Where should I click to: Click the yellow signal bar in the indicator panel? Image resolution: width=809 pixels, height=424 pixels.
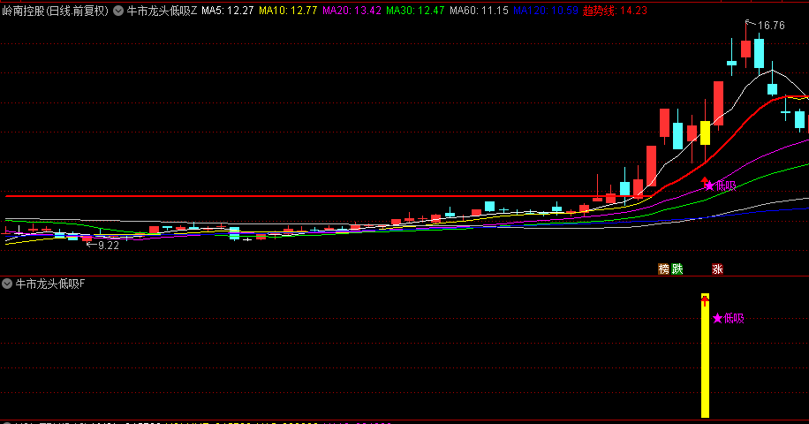coord(705,356)
